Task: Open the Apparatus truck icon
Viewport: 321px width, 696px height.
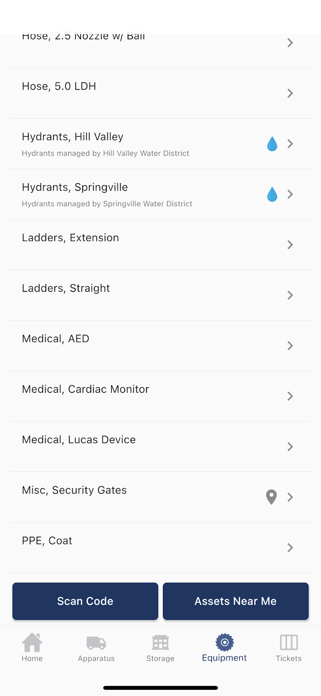Action: [96, 642]
